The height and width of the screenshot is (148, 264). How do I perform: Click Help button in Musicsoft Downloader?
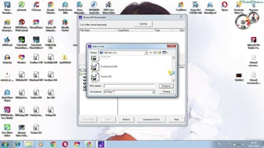176,120
